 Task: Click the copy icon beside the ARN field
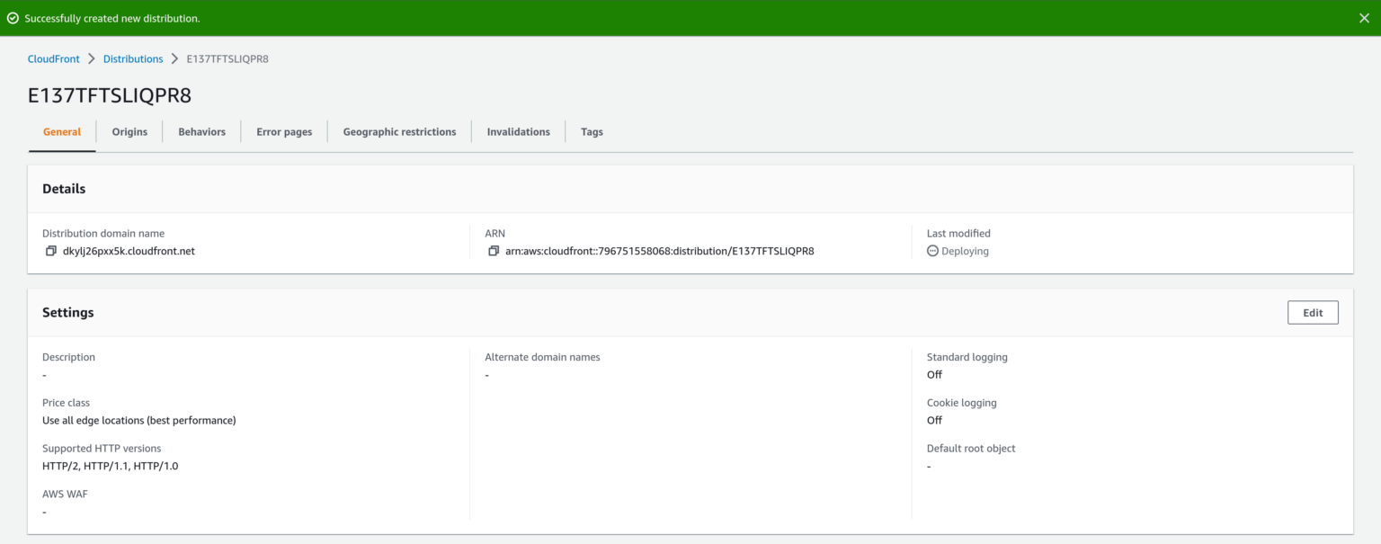(x=494, y=250)
